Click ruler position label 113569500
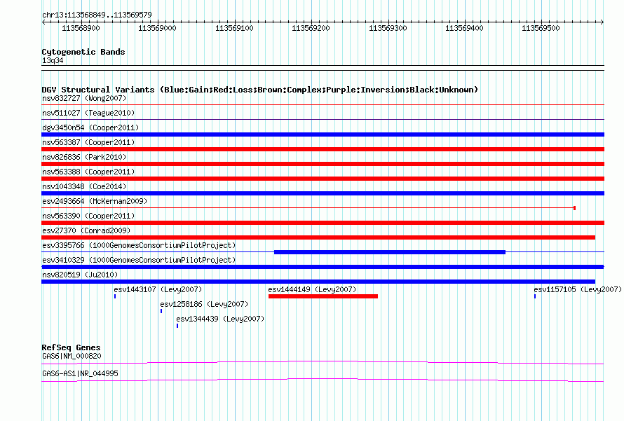This screenshot has height=421, width=624. point(541,28)
